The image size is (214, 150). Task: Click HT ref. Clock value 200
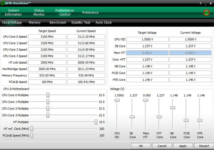click(x=102, y=129)
